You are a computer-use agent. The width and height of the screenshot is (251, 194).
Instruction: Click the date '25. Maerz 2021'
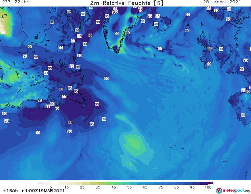click(222, 2)
